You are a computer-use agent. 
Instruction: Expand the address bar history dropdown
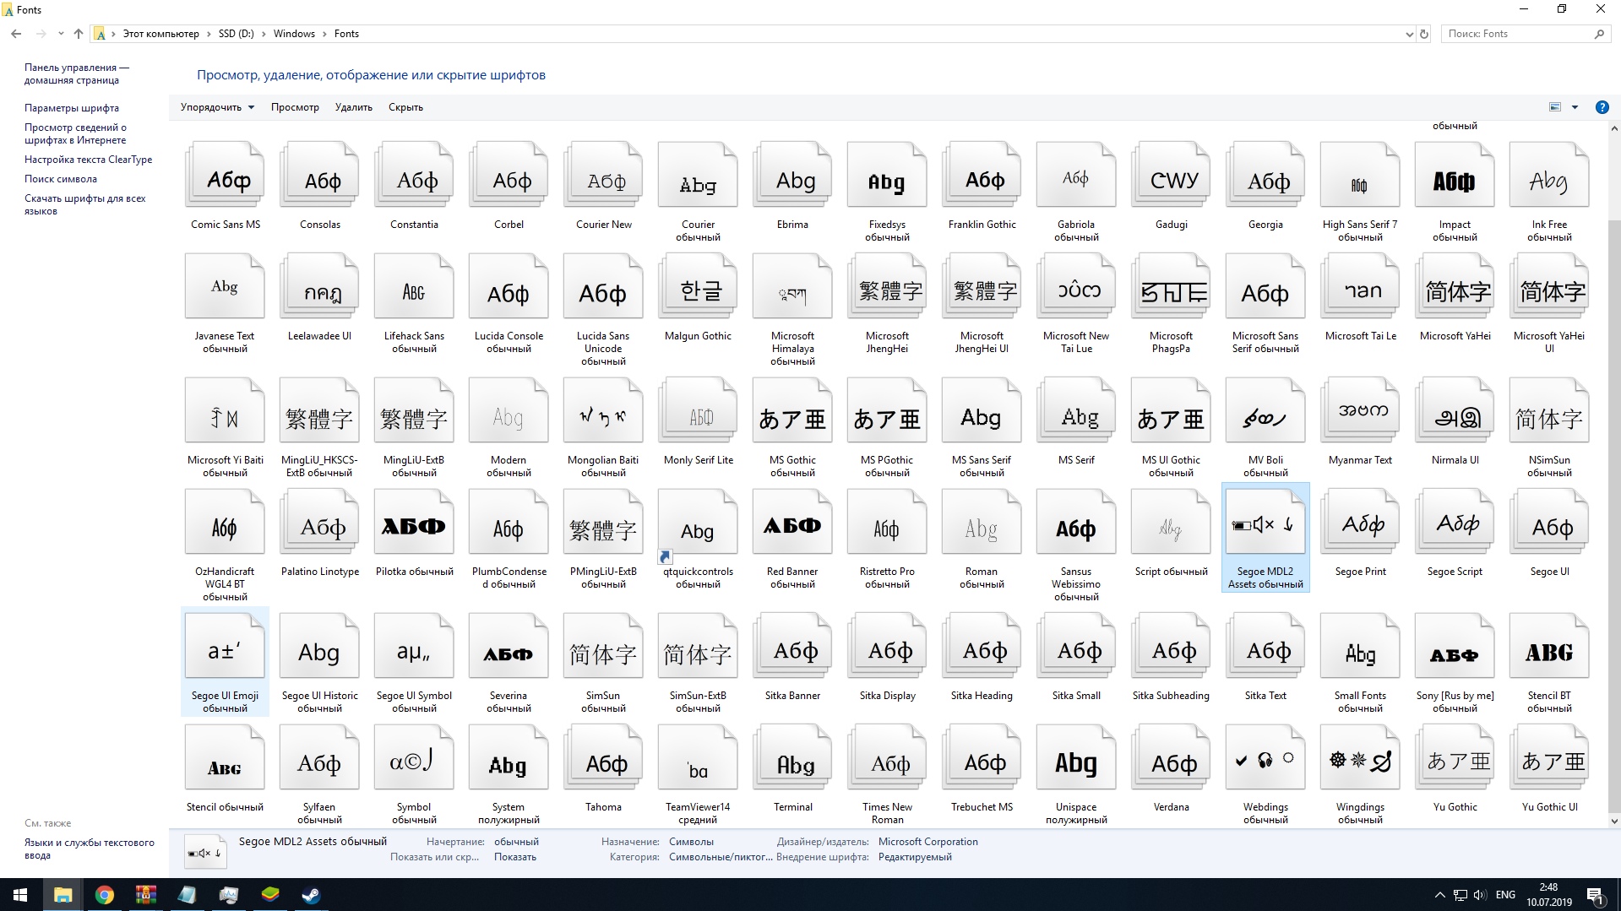[1408, 34]
